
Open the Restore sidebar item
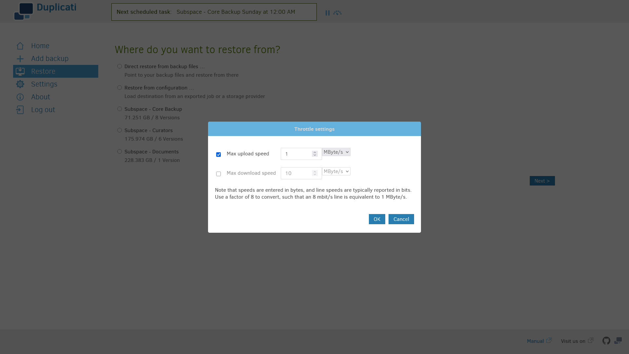(43, 71)
